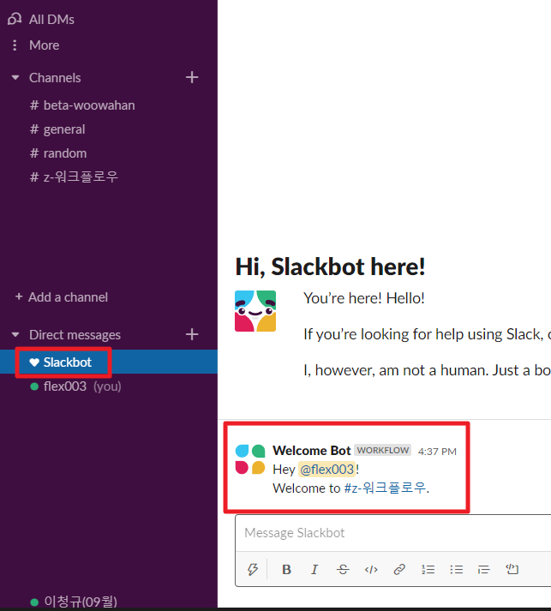Insert inline code formatting
This screenshot has width=551, height=611.
coord(371,569)
